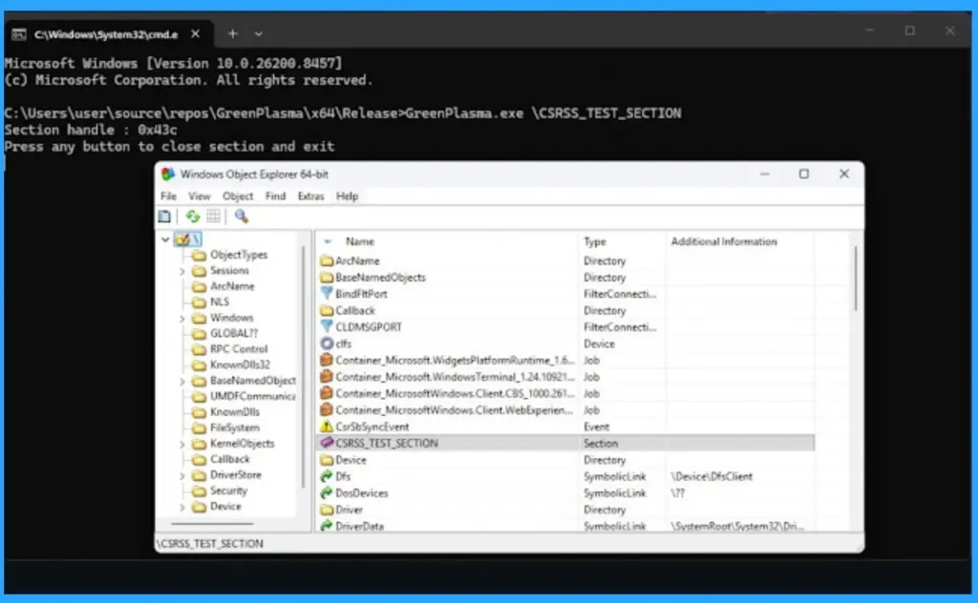Open the terminal new-tab dropdown chevron
The width and height of the screenshot is (978, 603).
258,34
